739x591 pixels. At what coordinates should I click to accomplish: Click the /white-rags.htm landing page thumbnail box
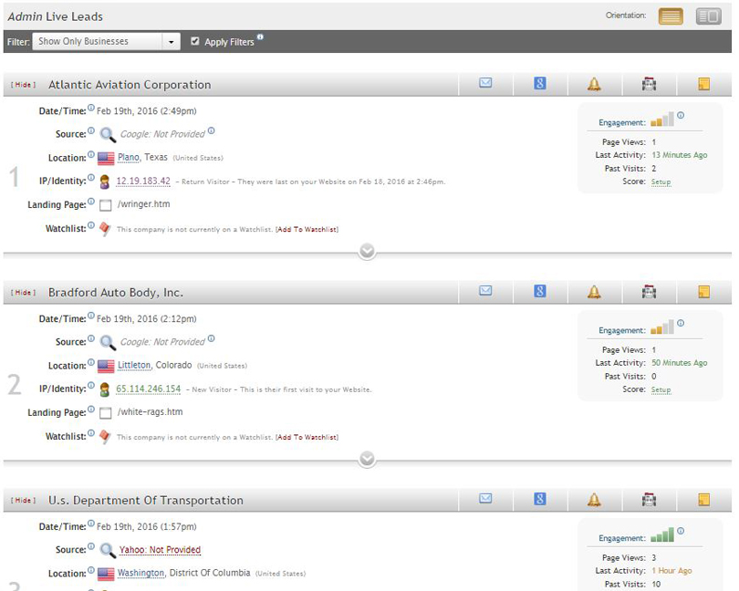pos(106,413)
